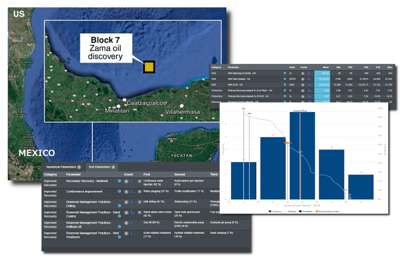
Task: Sort text table by Count header
Action: point(128,175)
